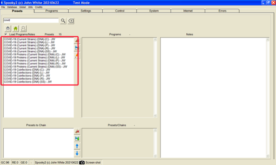Open the Utils menu
Screen dimensions: 276x165
tap(30, 7)
